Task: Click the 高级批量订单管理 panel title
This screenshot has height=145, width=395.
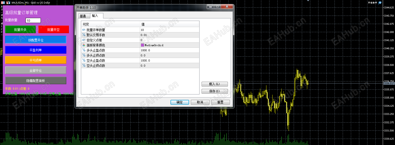Action: pos(21,13)
